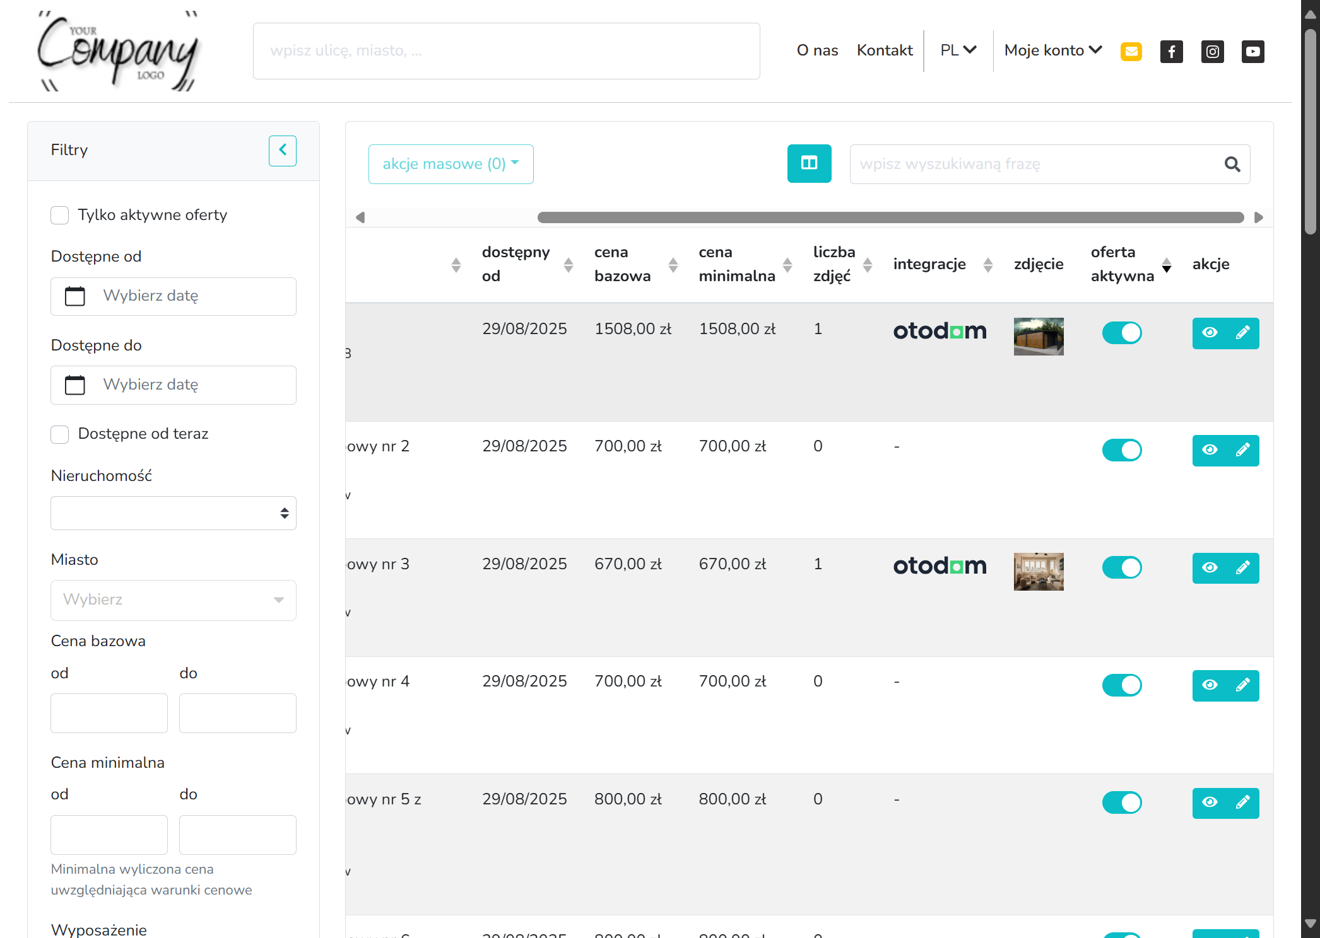Toggle column visibility with the teal columns button
The height and width of the screenshot is (938, 1320).
pyautogui.click(x=809, y=164)
